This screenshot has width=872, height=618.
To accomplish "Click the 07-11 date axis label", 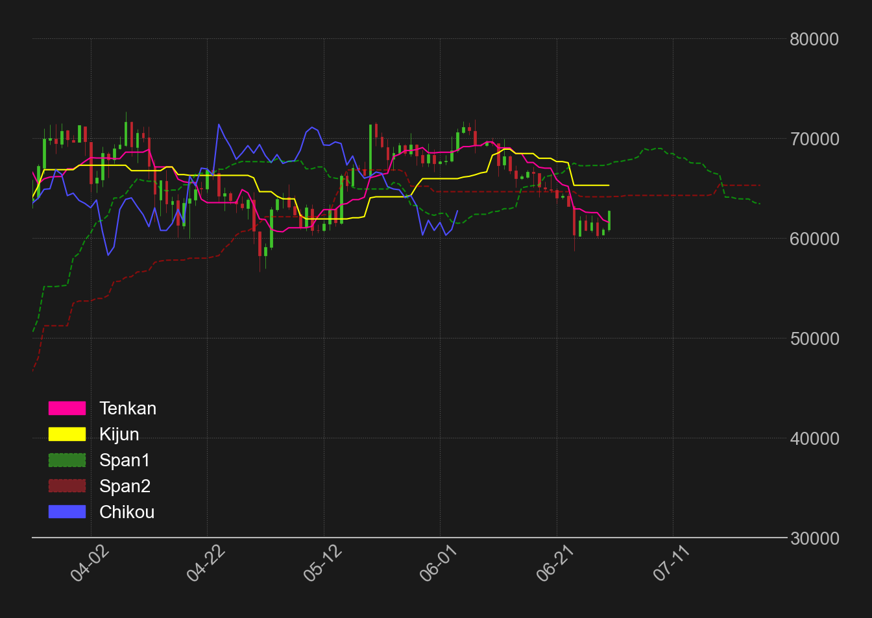I will coord(672,563).
